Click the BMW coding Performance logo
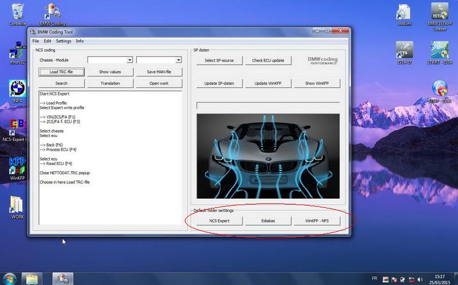This screenshot has height=285, width=458. click(322, 61)
